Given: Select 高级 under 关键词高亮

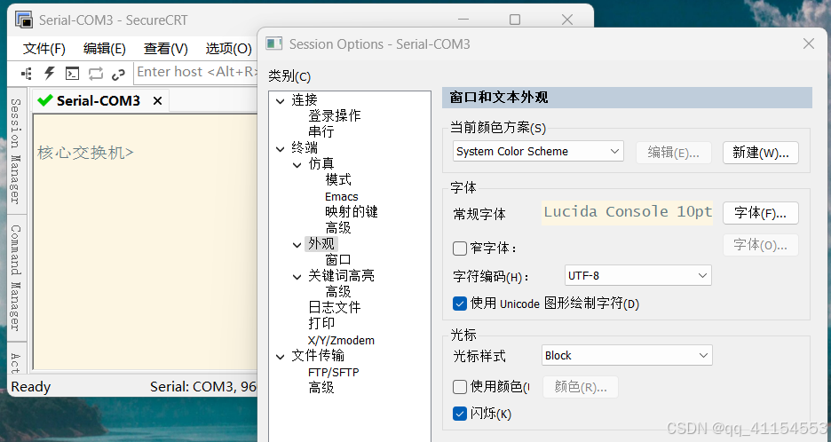Looking at the screenshot, I should click(x=338, y=291).
